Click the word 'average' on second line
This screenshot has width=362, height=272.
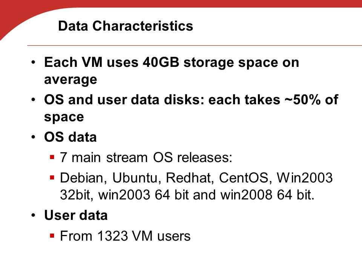[71, 80]
